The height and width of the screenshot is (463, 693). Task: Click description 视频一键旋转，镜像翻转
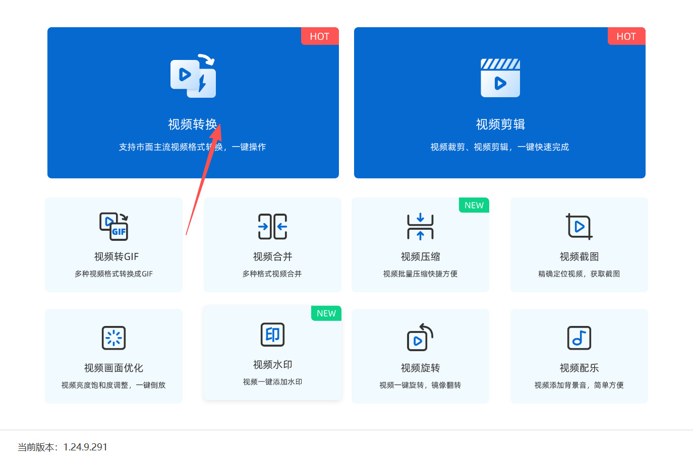(420, 385)
